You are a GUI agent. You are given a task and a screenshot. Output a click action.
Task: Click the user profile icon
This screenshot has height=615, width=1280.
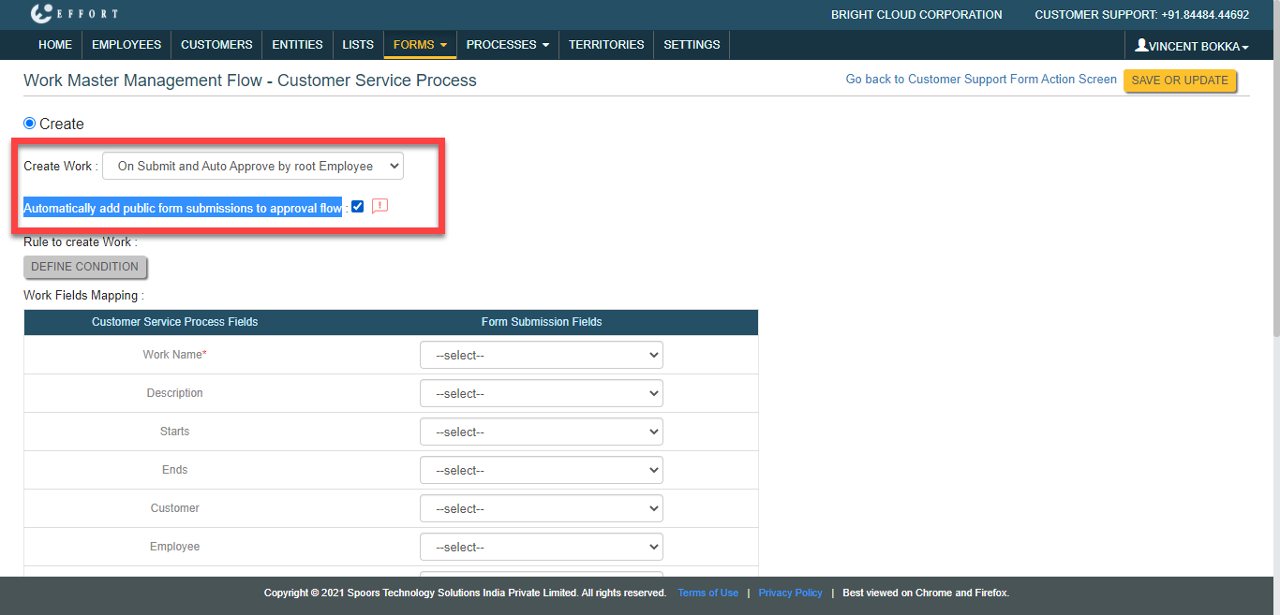point(1141,45)
